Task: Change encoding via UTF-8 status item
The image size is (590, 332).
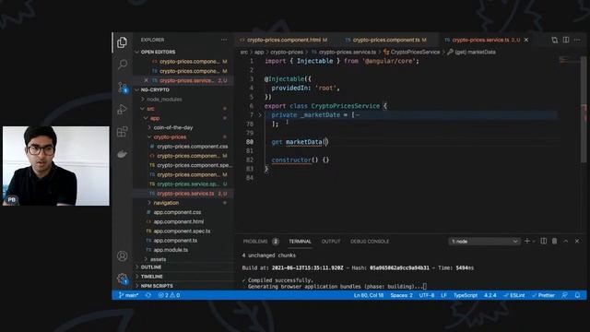Action: tap(427, 295)
